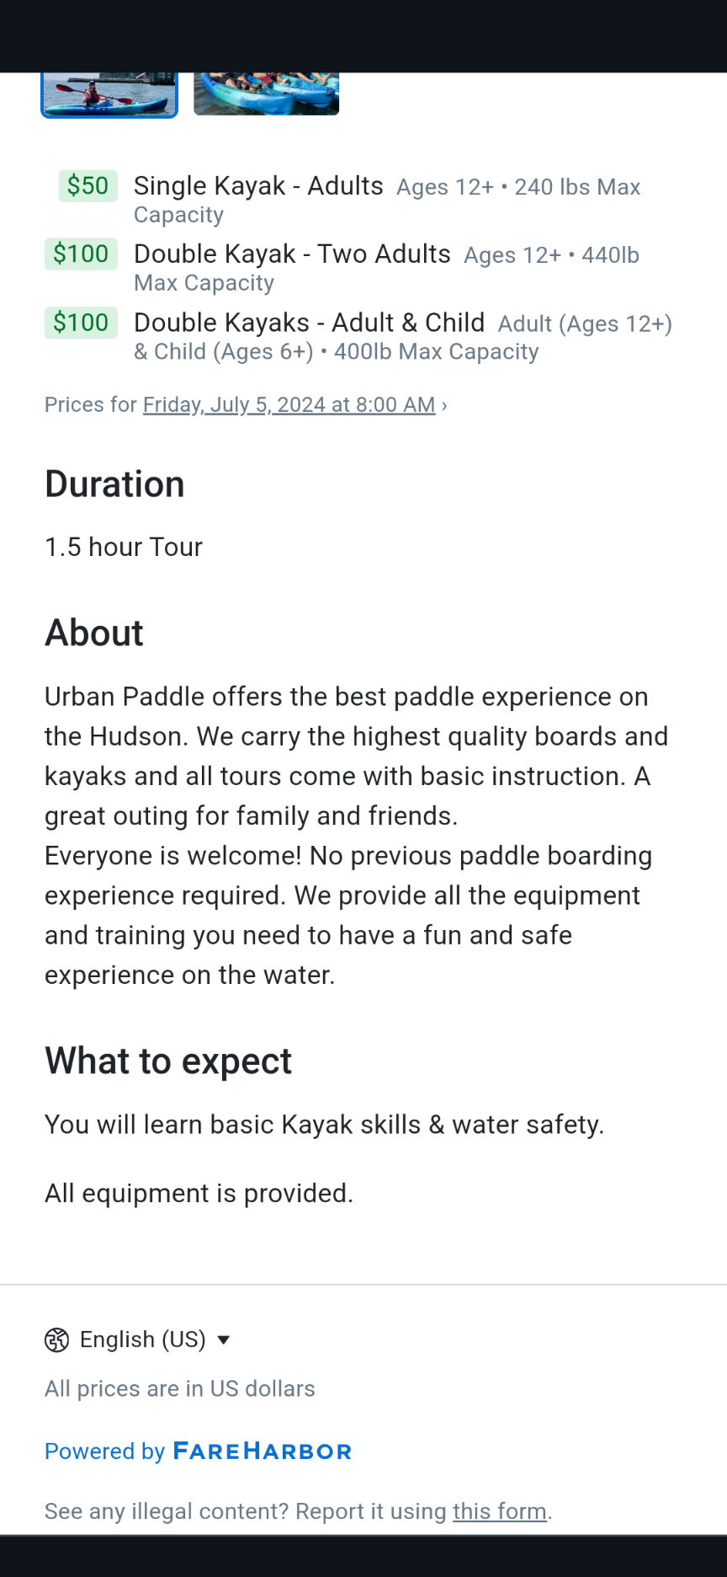Open the Friday, July 5, 2024 date link

(289, 405)
